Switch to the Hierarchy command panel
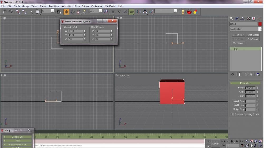The height and width of the screenshot is (148, 270). tap(242, 18)
